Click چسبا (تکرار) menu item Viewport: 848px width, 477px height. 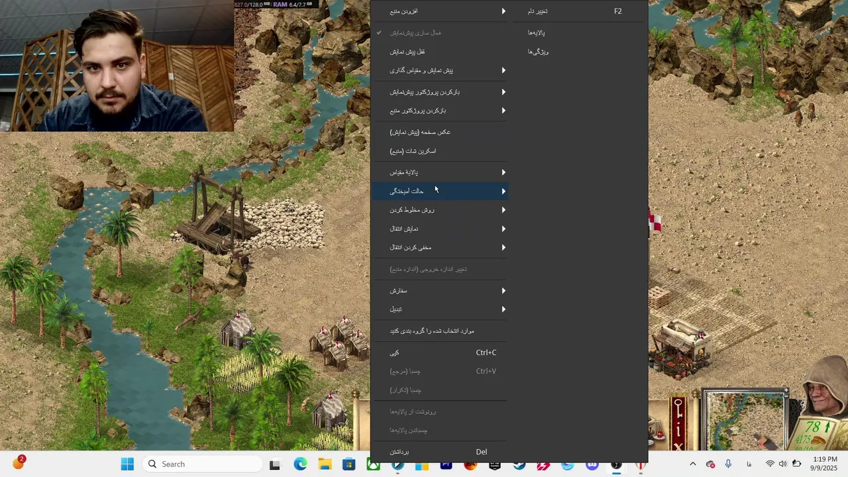(441, 390)
